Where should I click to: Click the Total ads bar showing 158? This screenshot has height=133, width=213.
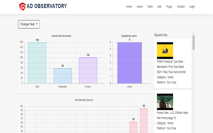tap(37, 63)
